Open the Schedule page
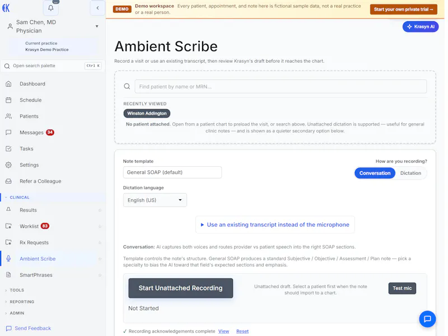Viewport: 448px width, 336px height. click(31, 100)
